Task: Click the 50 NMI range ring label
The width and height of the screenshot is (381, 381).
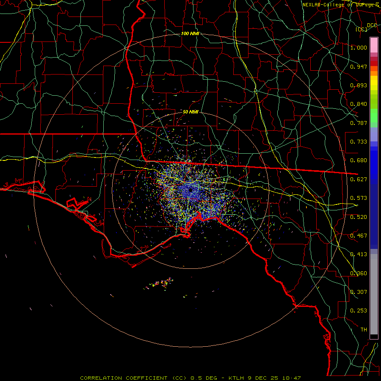Action: 190,112
